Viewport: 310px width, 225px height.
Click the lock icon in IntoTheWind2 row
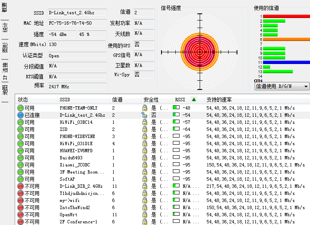point(145,207)
